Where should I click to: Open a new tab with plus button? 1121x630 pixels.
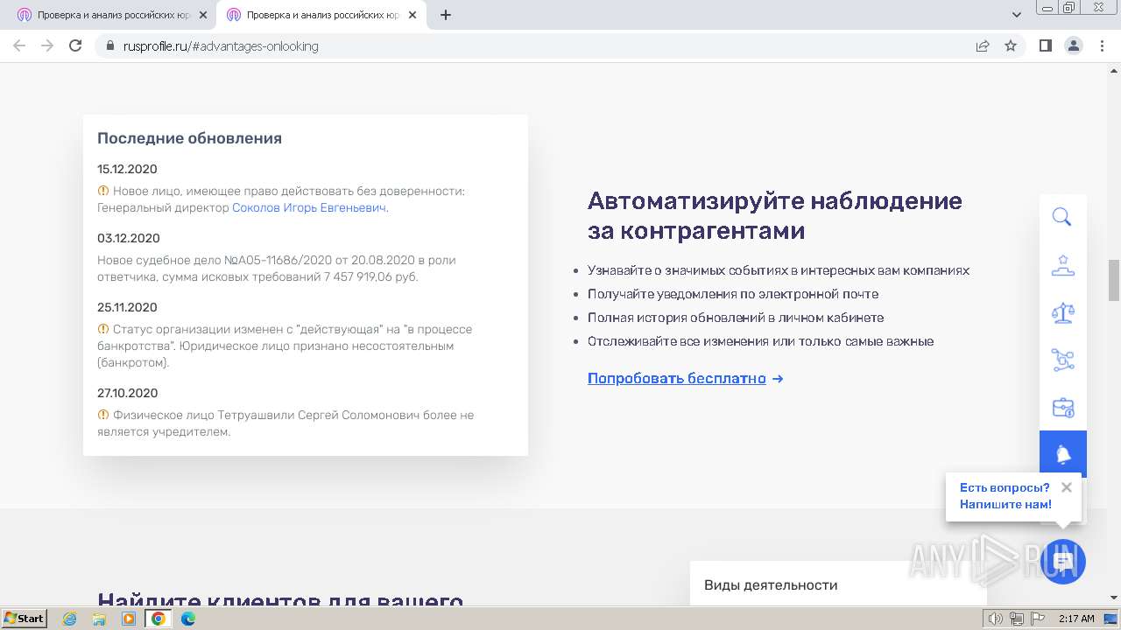[446, 15]
